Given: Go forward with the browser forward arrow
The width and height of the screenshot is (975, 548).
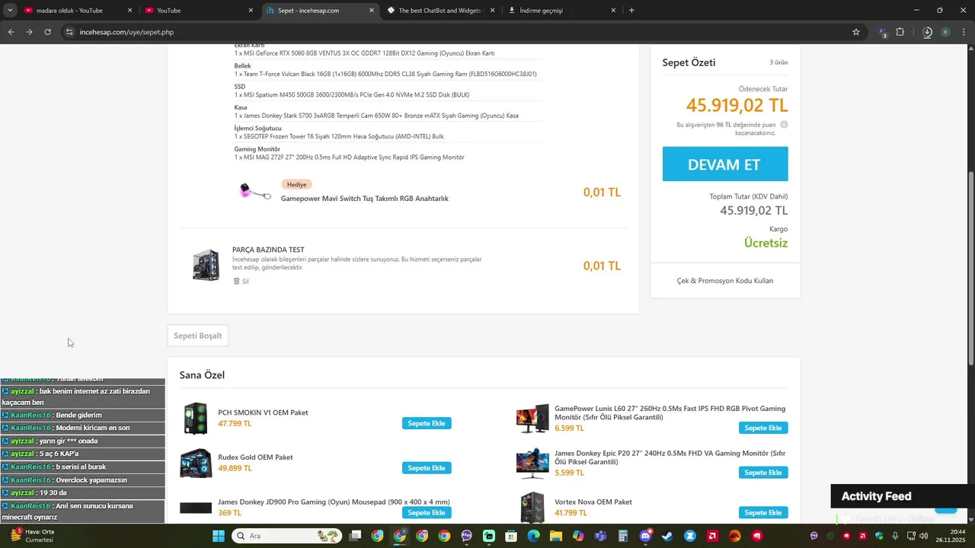Looking at the screenshot, I should (x=29, y=32).
